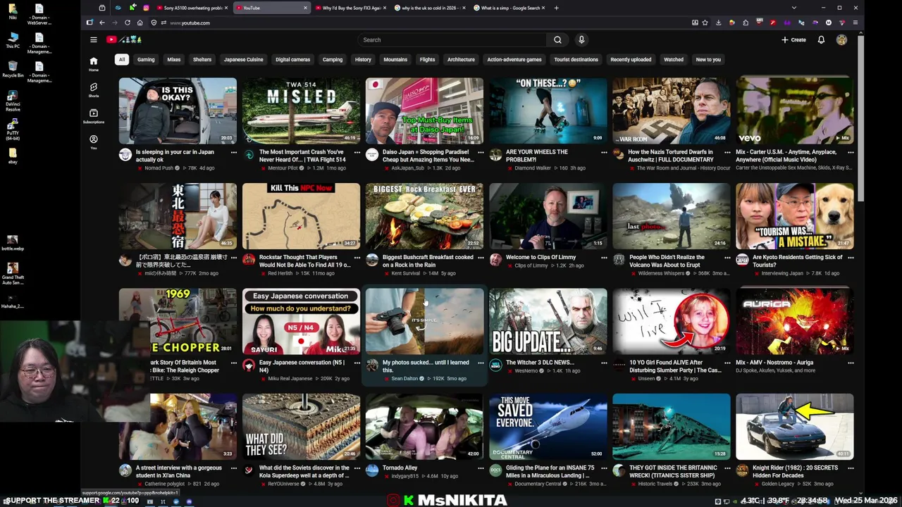Screen dimensions: 902x507
Task: Open the Tornado Alley video title
Action: [x=400, y=468]
